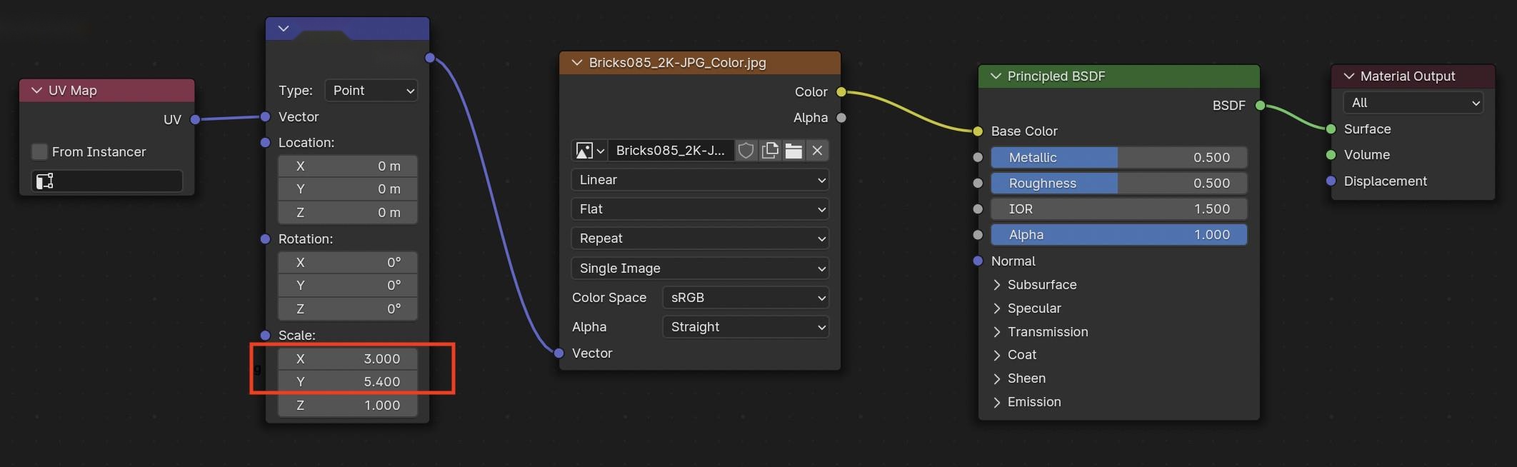Click Volume input socket
The width and height of the screenshot is (1517, 467).
point(1331,155)
